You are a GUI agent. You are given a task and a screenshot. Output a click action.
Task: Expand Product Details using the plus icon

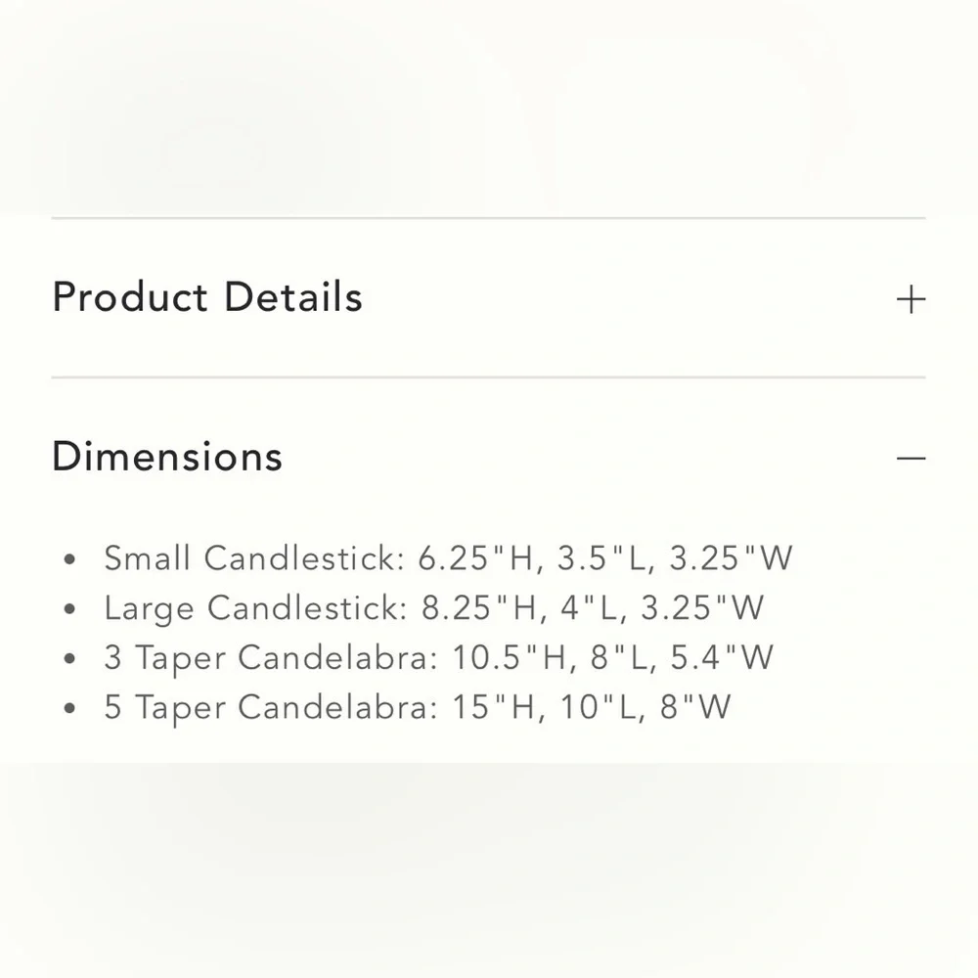click(911, 299)
